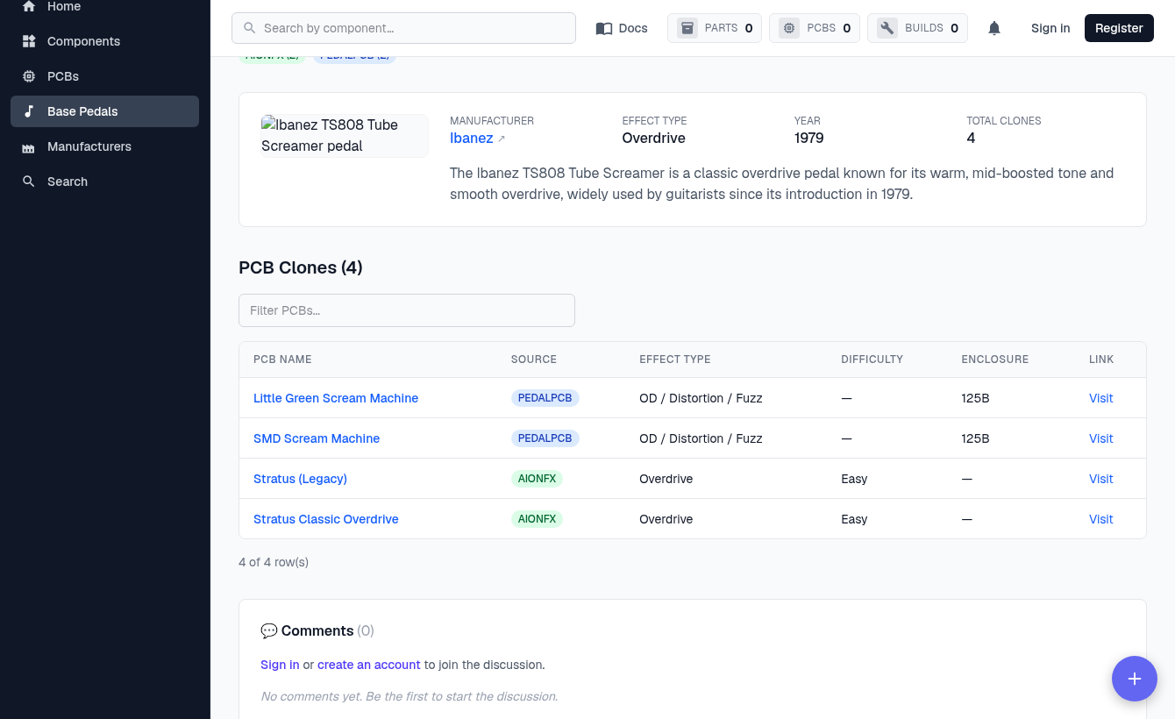Open the BUILDS counter button

click(x=918, y=28)
